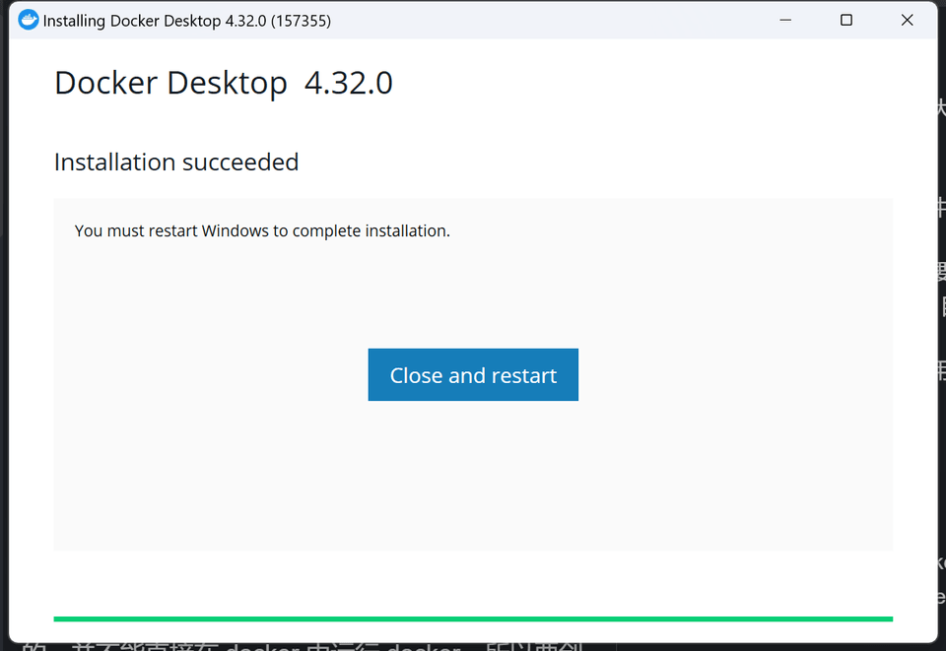Click empty gray panel area above the button

pyautogui.click(x=473, y=295)
